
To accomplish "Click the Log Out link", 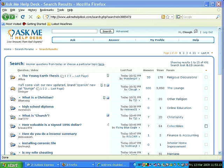I will (208, 32).
